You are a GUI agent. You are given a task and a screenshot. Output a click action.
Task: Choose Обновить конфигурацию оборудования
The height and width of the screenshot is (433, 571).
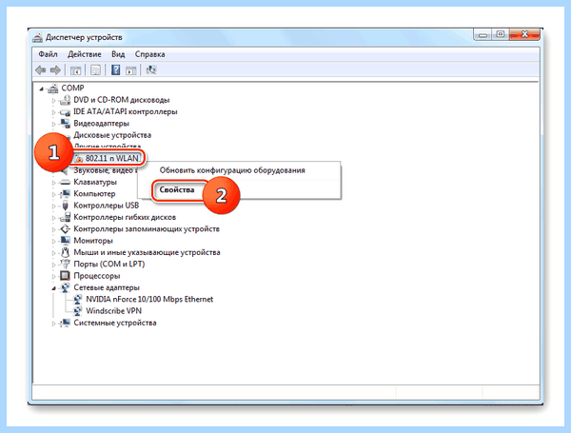pos(232,170)
